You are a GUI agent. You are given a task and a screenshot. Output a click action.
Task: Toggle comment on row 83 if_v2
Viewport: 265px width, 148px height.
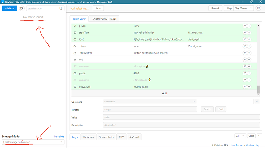(x=245, y=39)
